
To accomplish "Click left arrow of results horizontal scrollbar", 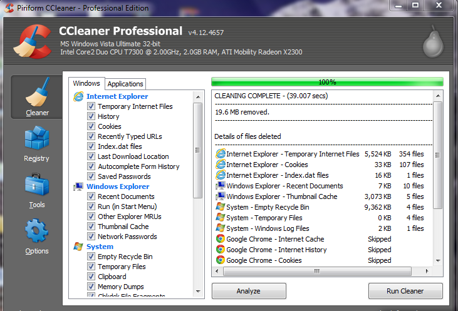I will pos(217,272).
